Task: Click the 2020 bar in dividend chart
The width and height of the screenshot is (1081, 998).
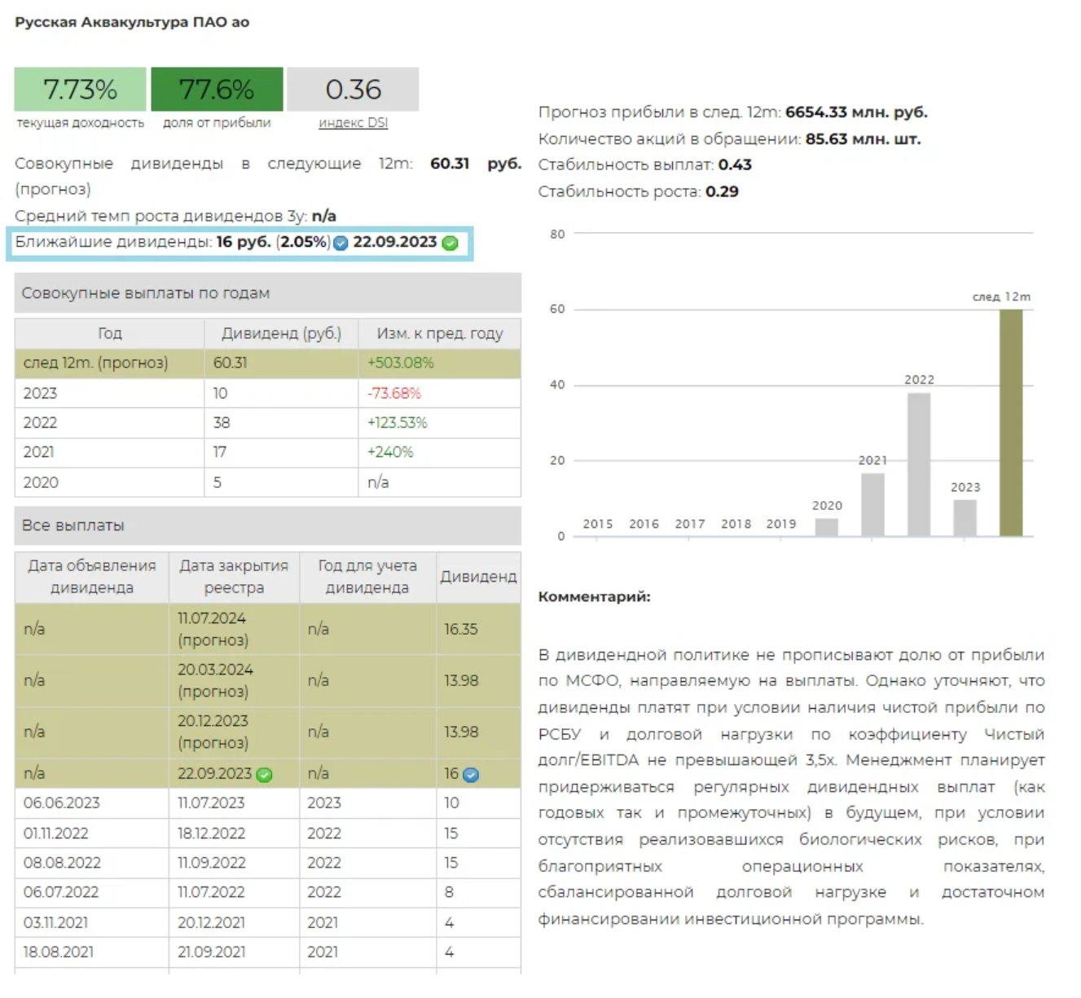Action: (x=827, y=527)
